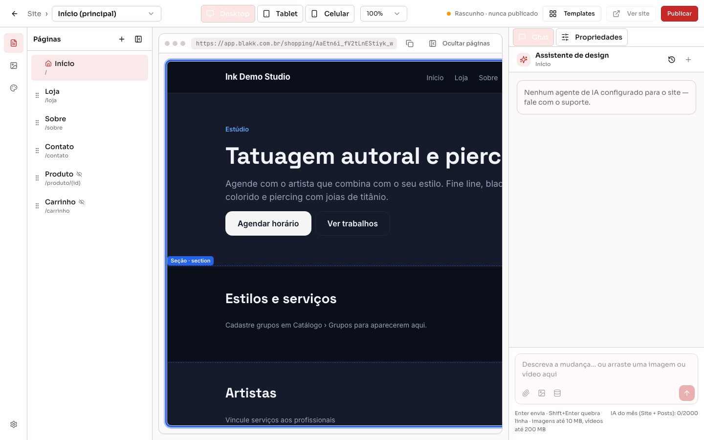Open the 100% zoom dropdown
The image size is (704, 440).
click(384, 14)
